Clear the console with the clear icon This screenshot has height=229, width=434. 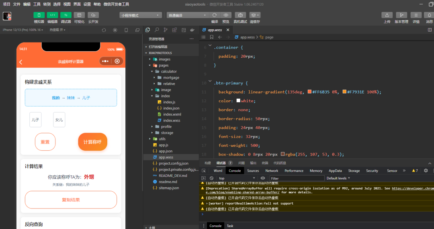tap(211, 178)
